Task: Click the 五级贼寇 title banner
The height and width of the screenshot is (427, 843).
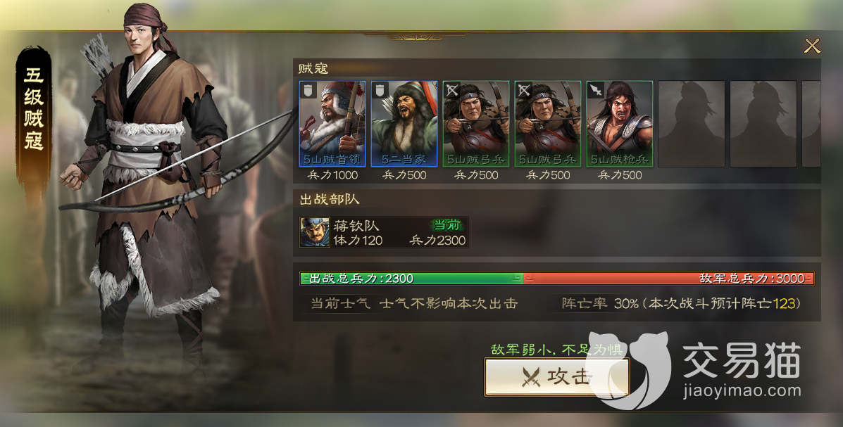Action: pyautogui.click(x=33, y=111)
